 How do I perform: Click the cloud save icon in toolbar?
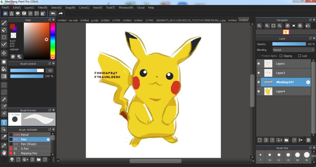5,14
